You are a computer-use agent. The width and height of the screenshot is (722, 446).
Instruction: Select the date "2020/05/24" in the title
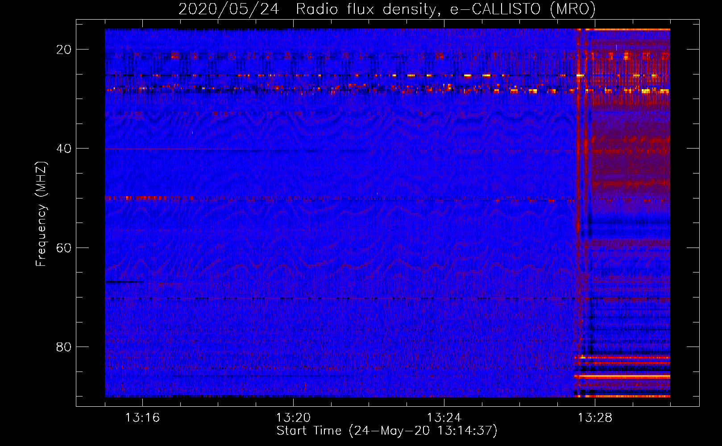point(229,9)
